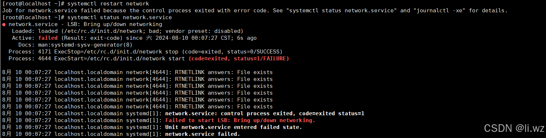Click the first 'RTNETLINK answers: File exists' line
Image resolution: width=546 pixels, height=138 pixels.
224,72
